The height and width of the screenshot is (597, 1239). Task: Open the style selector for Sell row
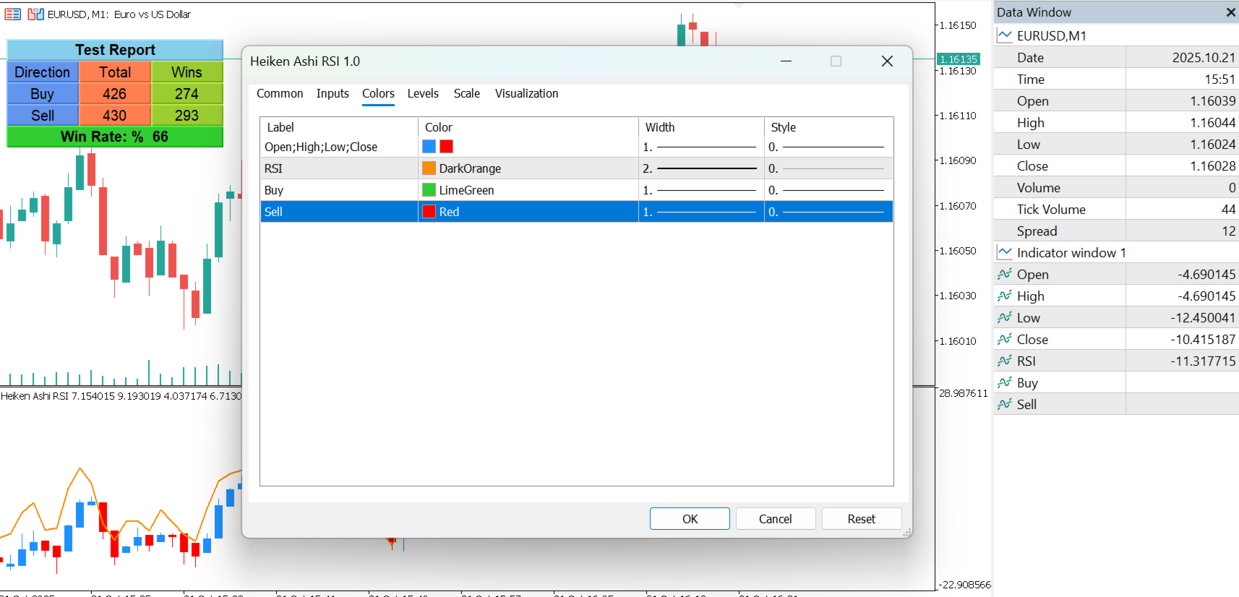tap(828, 212)
